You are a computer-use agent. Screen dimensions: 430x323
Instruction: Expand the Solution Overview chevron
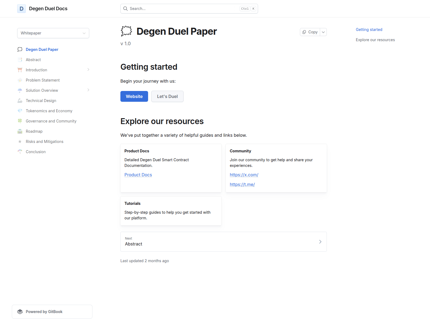point(88,90)
